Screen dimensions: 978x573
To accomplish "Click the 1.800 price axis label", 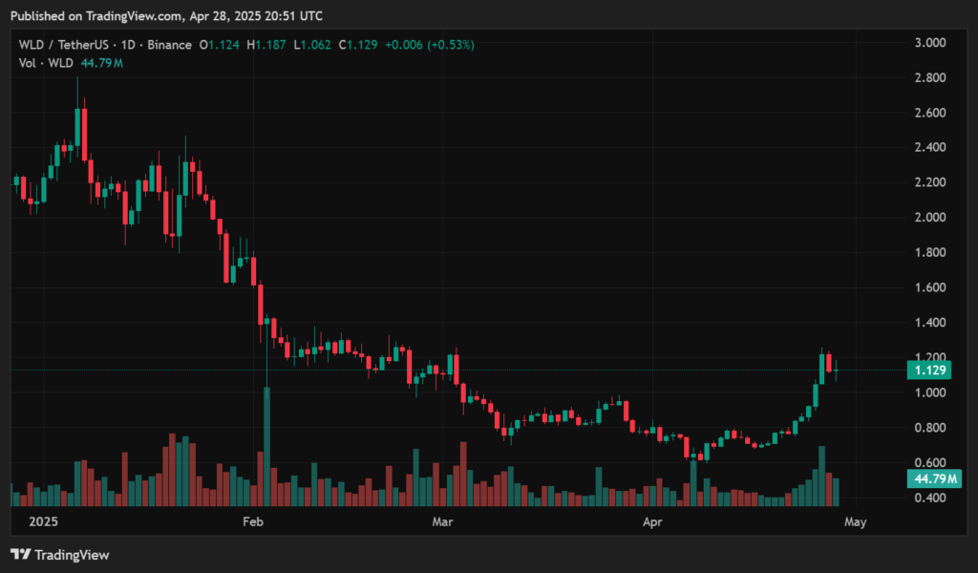I will click(x=930, y=252).
